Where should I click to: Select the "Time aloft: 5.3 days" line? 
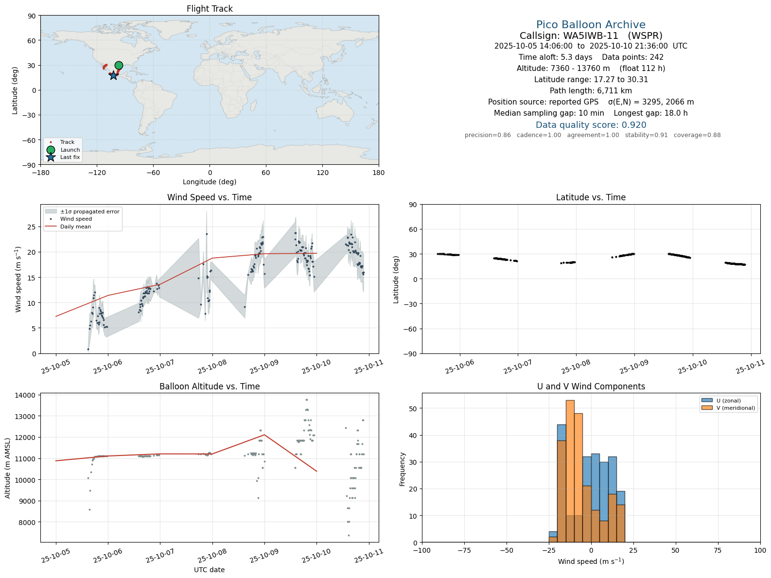591,57
